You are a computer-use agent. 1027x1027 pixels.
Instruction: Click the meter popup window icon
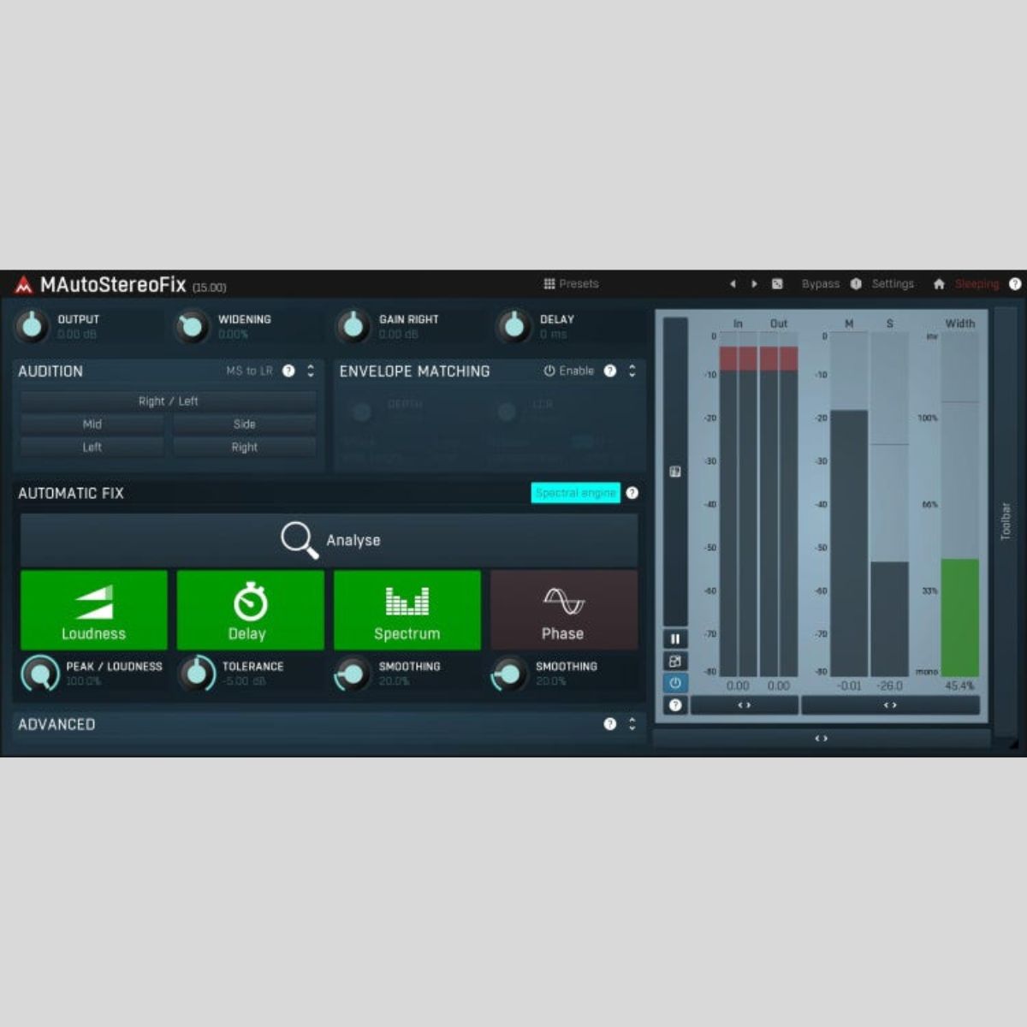point(675,661)
